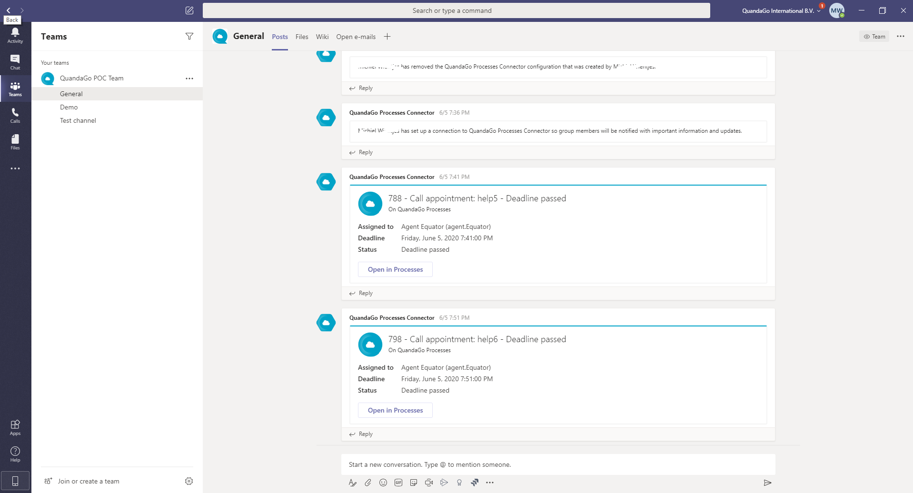Open the Apps store

pyautogui.click(x=15, y=427)
